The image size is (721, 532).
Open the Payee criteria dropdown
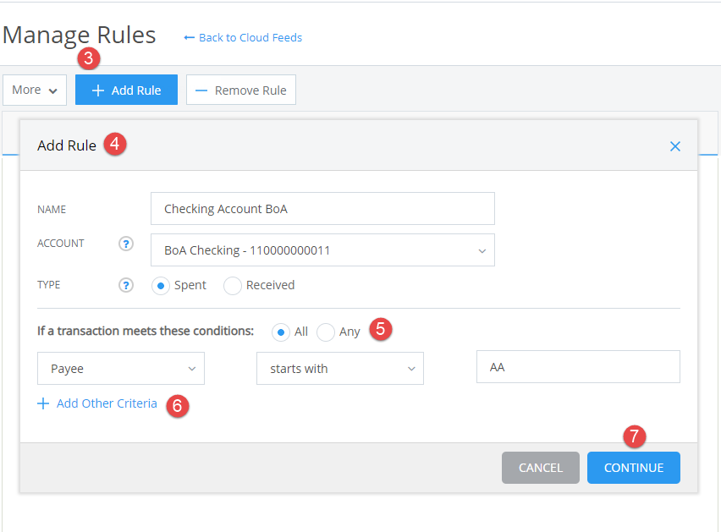(x=120, y=368)
